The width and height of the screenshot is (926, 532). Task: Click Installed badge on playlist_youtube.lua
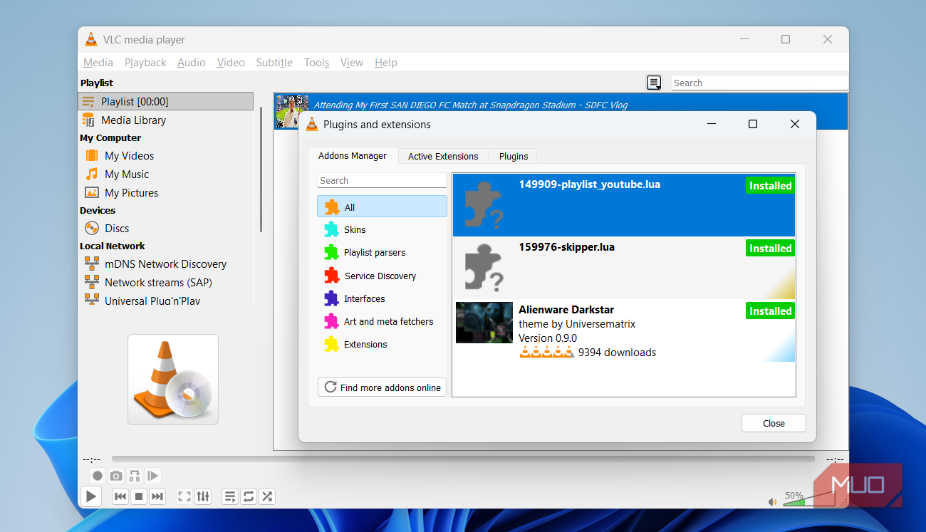[770, 185]
